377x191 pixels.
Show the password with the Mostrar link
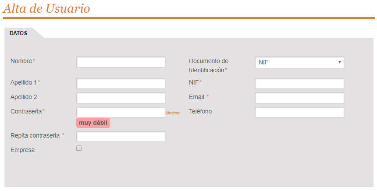click(173, 113)
